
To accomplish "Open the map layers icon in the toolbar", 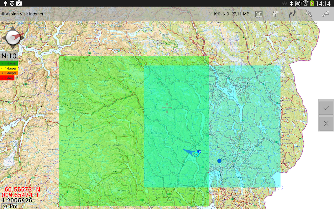I will 259,14.
